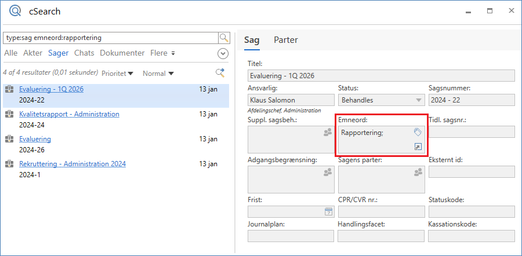
Task: Click the cSearch logo icon
Action: (14, 11)
